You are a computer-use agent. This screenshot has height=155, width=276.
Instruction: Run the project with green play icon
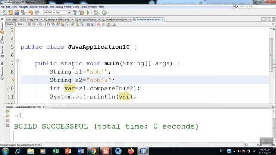coord(88,12)
